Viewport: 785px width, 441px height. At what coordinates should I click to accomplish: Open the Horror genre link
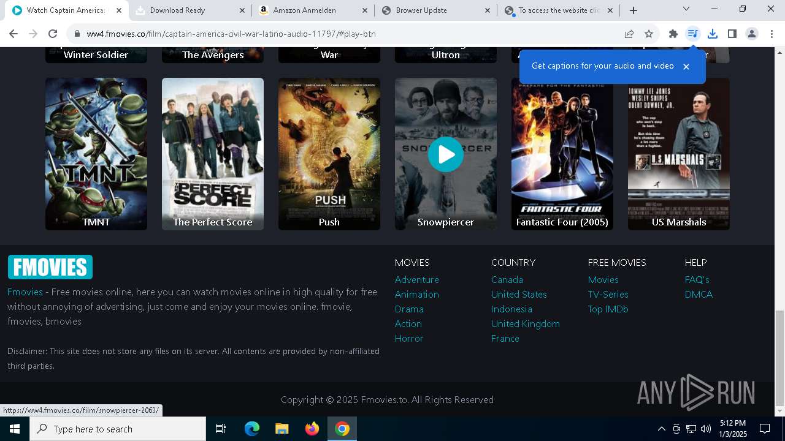[x=409, y=338]
